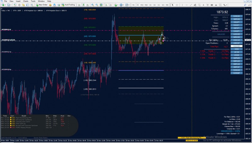Open the Charts menu
252x143 pixels.
pos(26,1)
